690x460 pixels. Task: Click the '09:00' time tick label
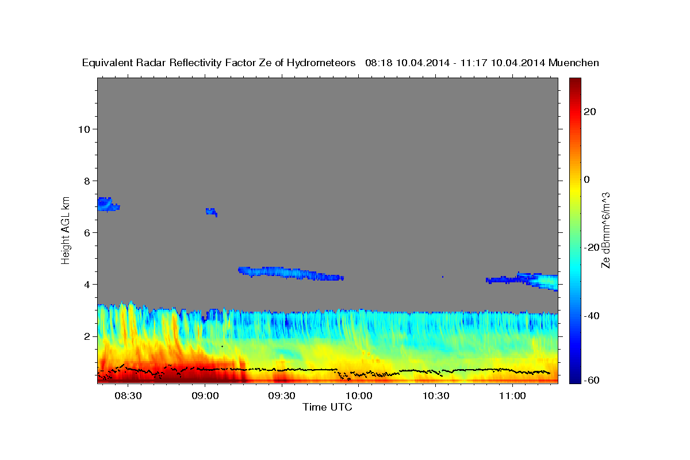205,396
